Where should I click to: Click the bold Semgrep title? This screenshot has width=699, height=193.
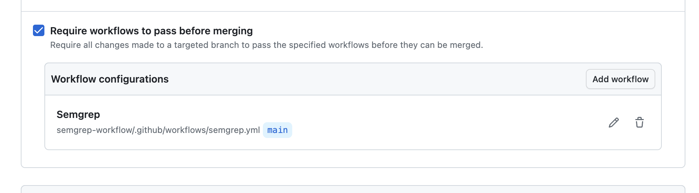(78, 114)
